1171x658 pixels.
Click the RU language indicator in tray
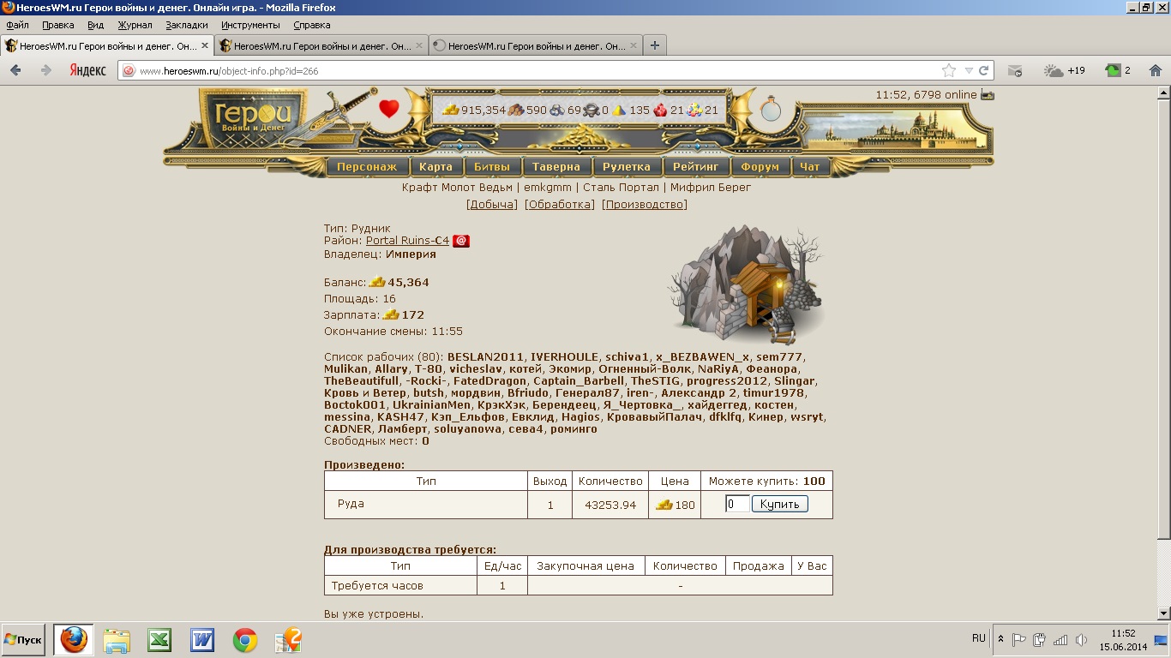coord(979,638)
